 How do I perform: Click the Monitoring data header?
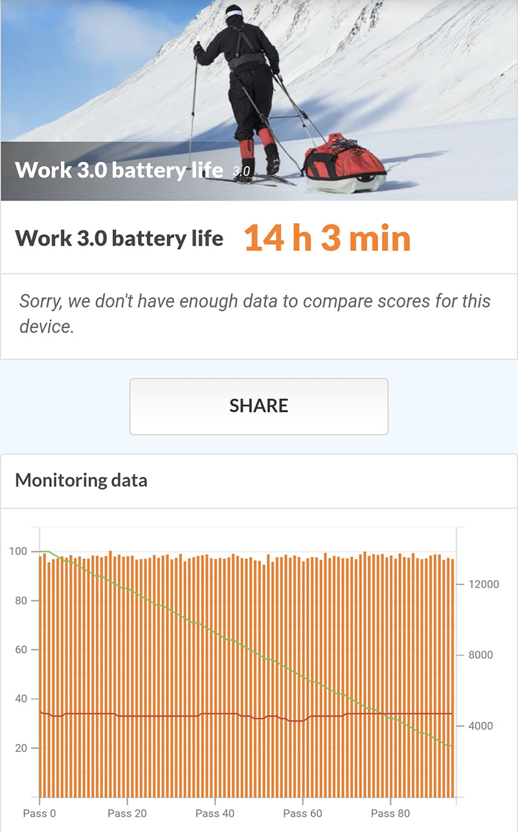(x=82, y=481)
